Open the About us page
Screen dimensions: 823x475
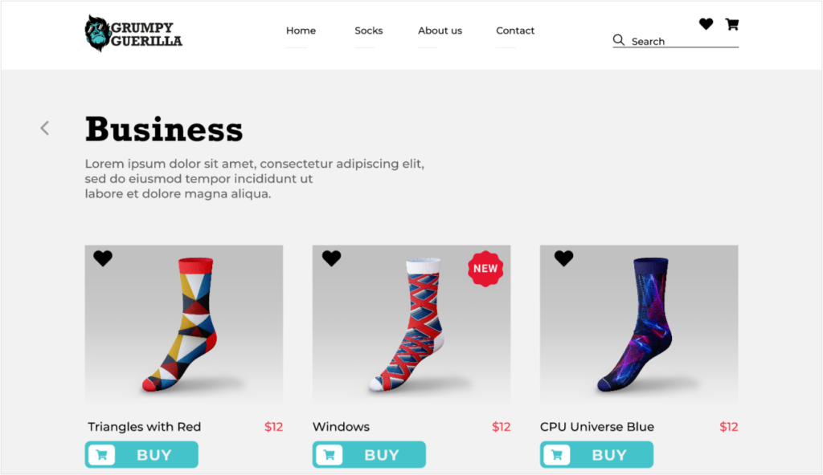point(440,30)
